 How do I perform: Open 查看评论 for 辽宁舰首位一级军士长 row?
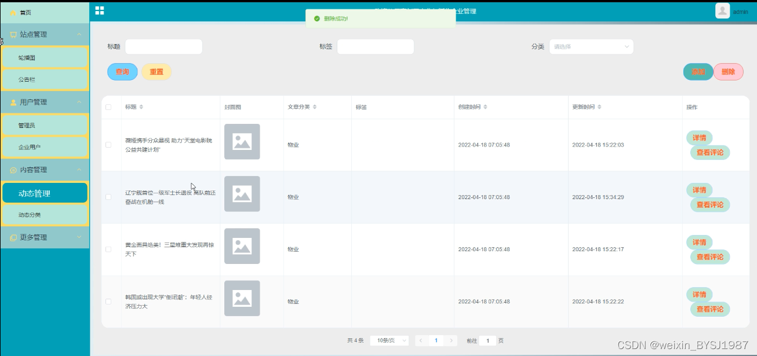pyautogui.click(x=710, y=204)
